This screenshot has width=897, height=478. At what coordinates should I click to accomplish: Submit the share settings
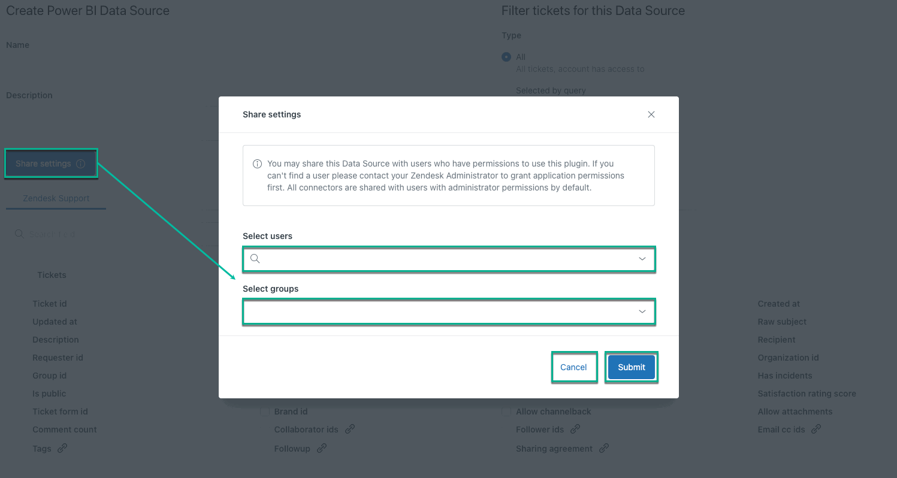(631, 367)
